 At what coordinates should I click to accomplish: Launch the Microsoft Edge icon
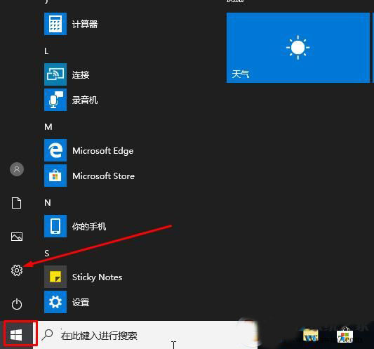(x=55, y=150)
